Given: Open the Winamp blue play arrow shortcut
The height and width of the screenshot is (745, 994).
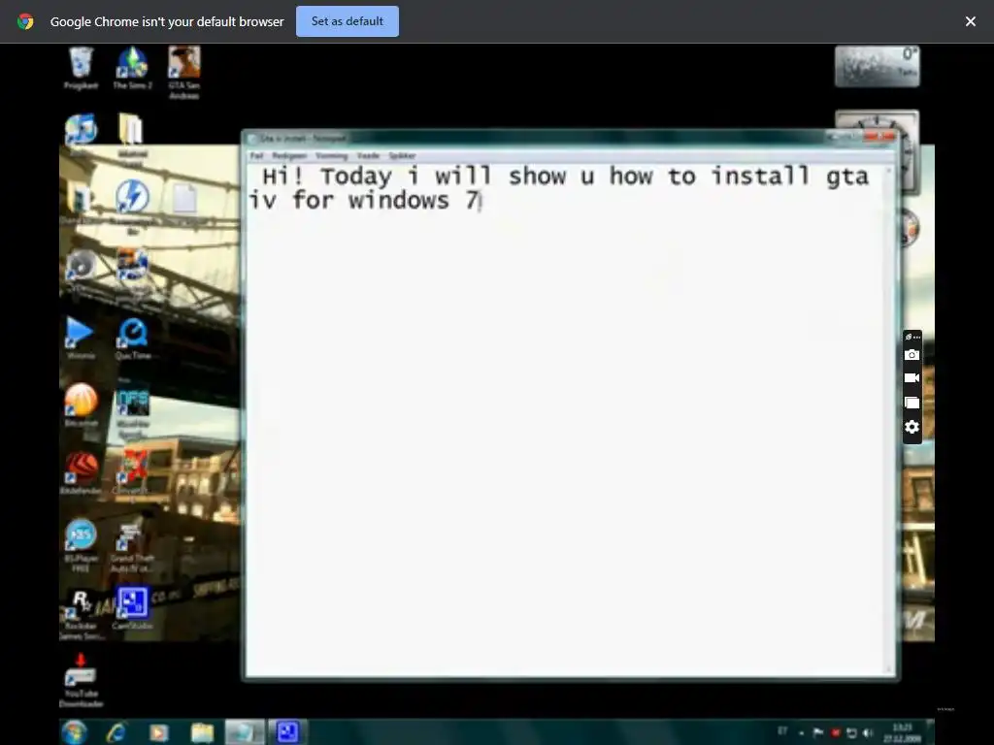Looking at the screenshot, I should click(x=80, y=338).
